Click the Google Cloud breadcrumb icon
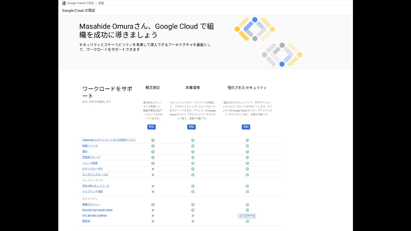This screenshot has width=411, height=231. click(64, 3)
